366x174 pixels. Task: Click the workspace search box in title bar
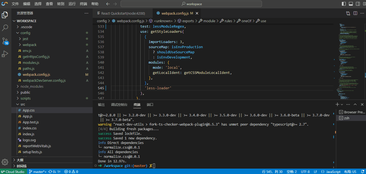click(191, 4)
